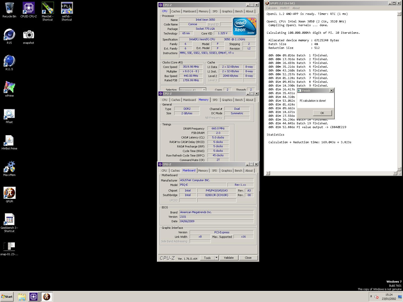Click the PI value output line CB840E219
The width and height of the screenshot is (403, 302).
(x=307, y=127)
